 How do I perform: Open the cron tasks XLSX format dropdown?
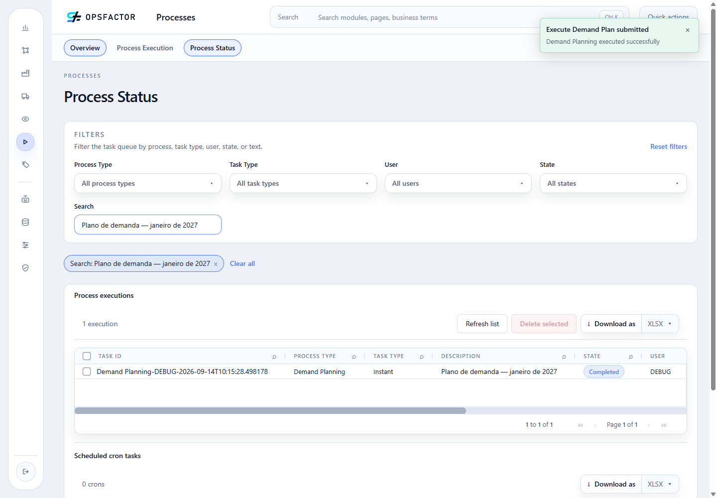click(x=660, y=484)
